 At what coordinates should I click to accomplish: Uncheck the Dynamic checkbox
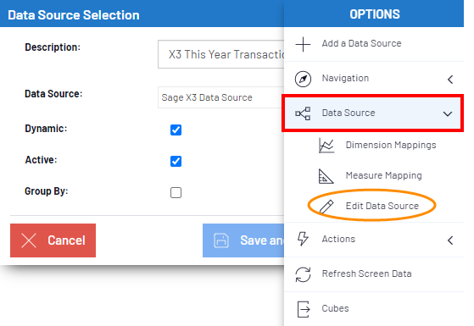tap(176, 130)
